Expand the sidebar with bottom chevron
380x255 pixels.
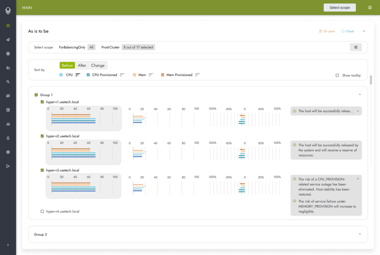[x=8, y=245]
